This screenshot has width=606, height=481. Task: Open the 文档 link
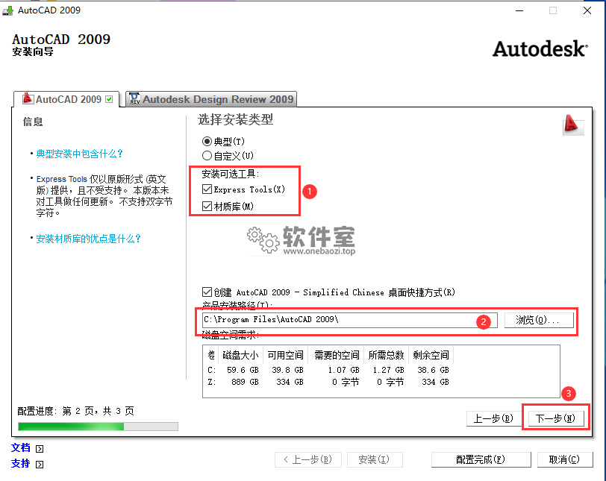(x=20, y=447)
